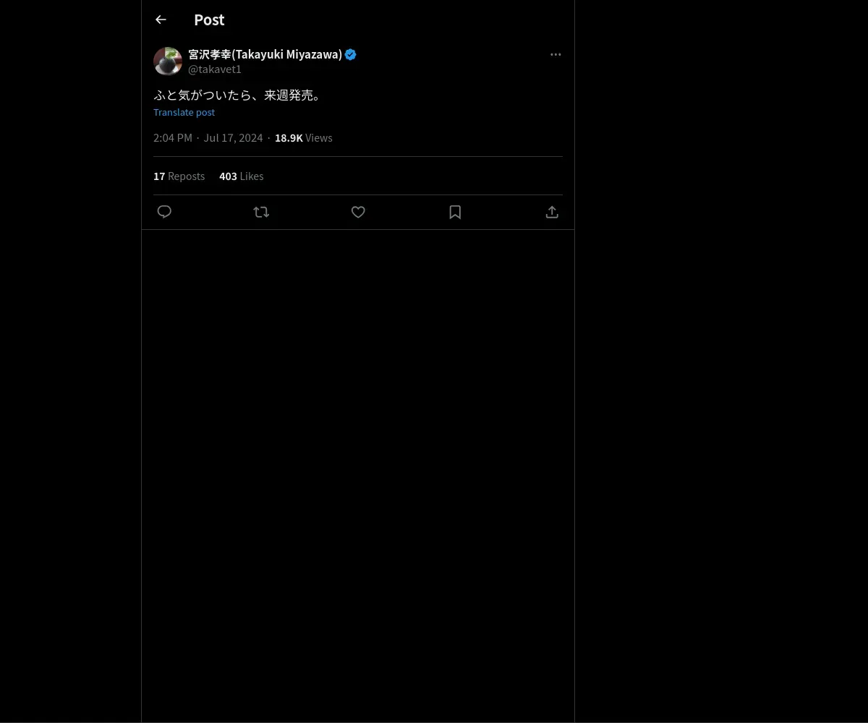Click the display name 宮沢孝幸(Takayuki Miyazawa)
This screenshot has height=723, width=868.
[x=265, y=54]
